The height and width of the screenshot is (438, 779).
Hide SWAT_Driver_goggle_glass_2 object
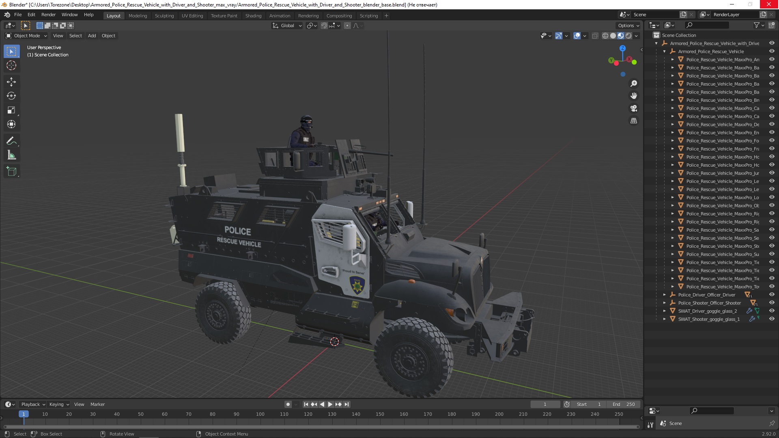point(772,311)
